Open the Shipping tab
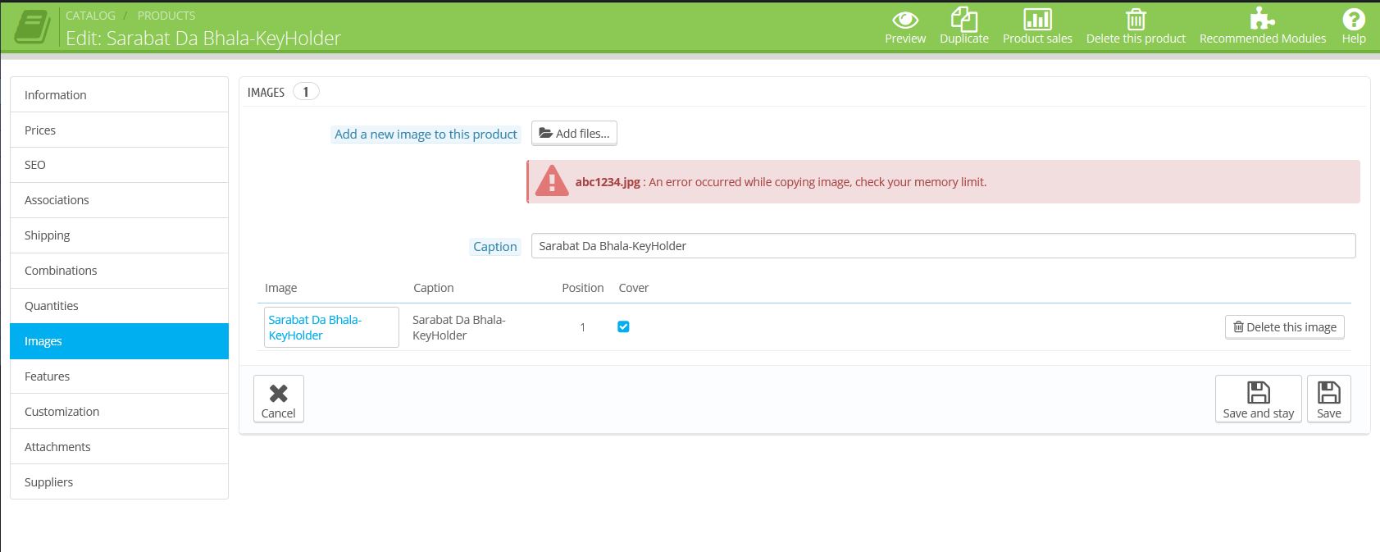Screen dimensions: 1380x552 click(119, 235)
